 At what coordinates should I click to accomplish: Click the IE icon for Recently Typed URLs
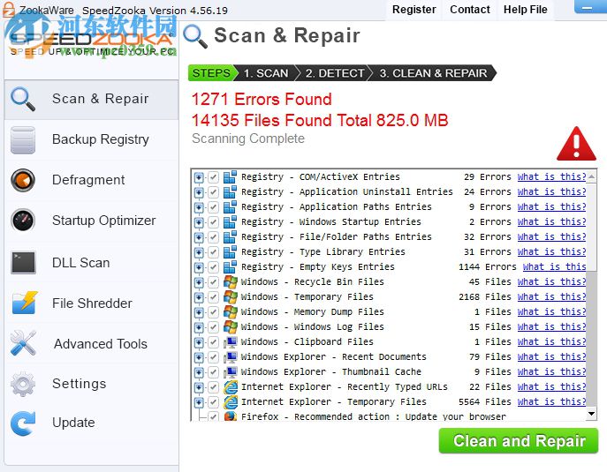tap(231, 387)
